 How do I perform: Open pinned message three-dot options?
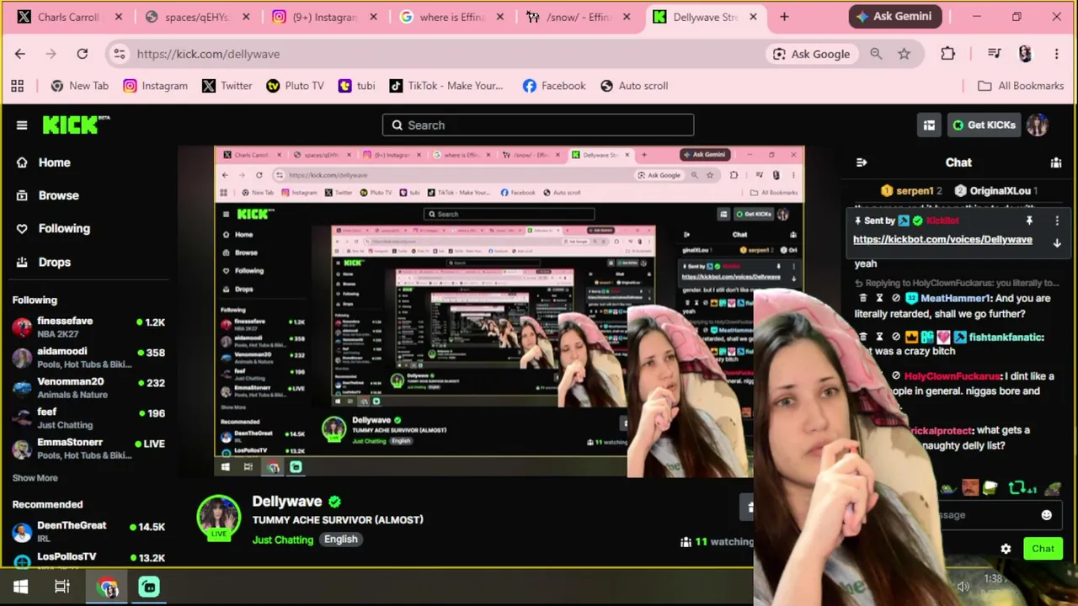pyautogui.click(x=1057, y=221)
